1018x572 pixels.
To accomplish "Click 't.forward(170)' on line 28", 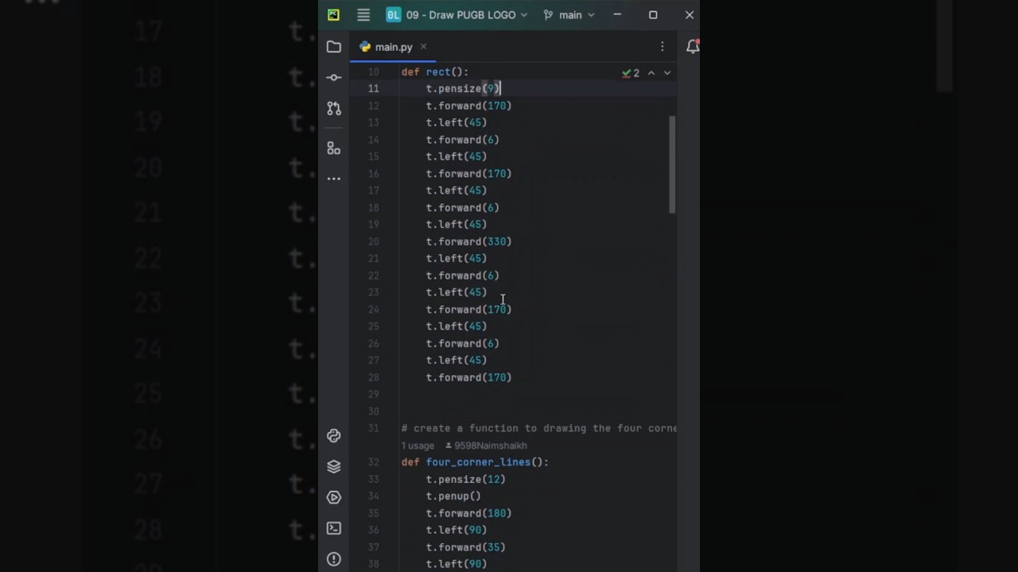I will [468, 377].
